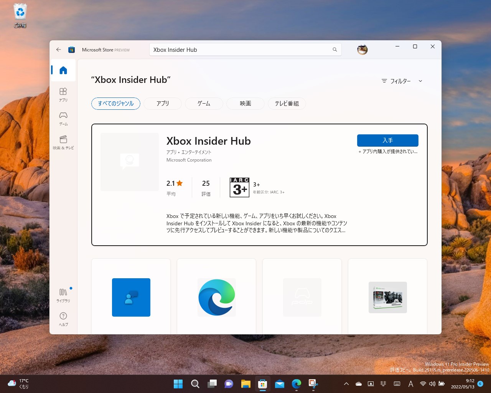491x393 pixels.
Task: Open the user account menu
Action: tap(362, 50)
